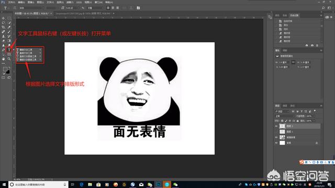Select the Clone Stamp tool

click(x=4, y=36)
